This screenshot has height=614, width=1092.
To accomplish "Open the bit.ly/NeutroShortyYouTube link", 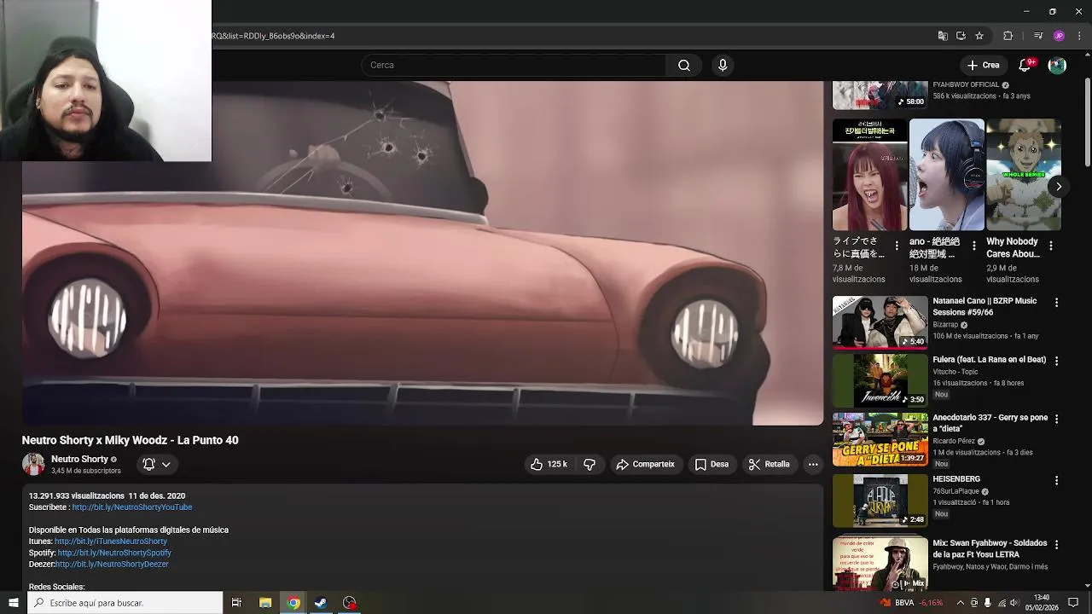I will pos(132,507).
